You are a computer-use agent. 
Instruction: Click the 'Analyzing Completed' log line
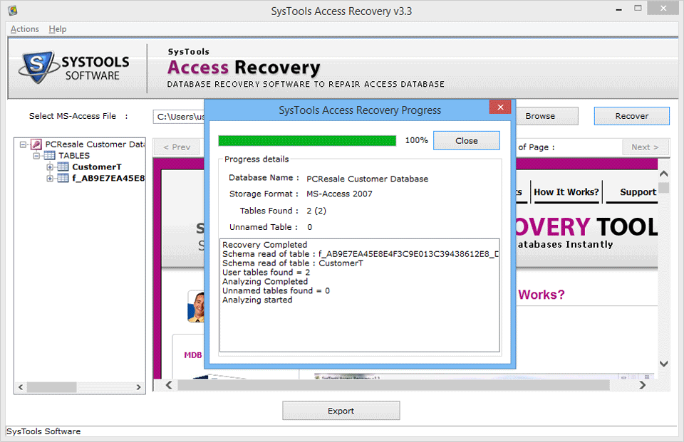point(265,282)
